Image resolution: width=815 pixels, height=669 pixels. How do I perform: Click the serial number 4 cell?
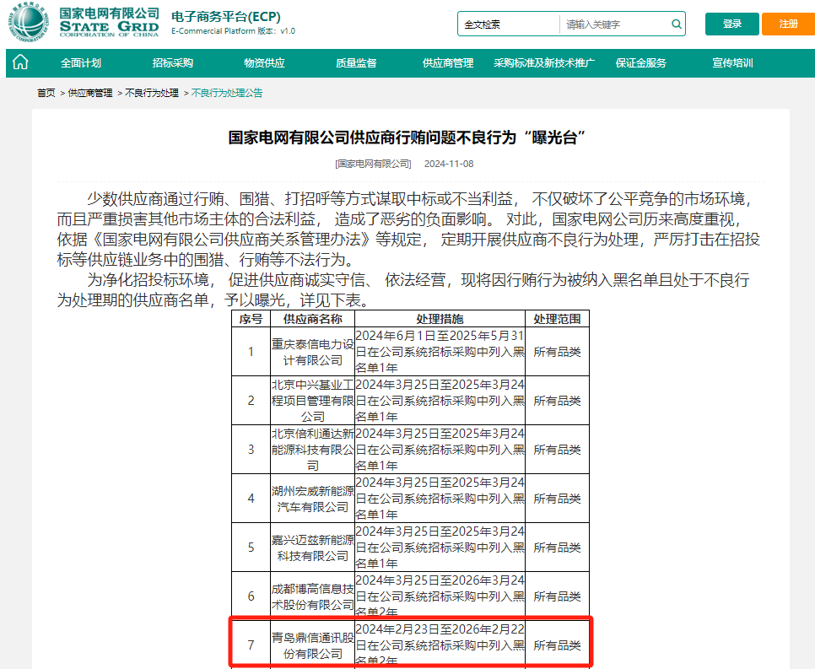[251, 499]
